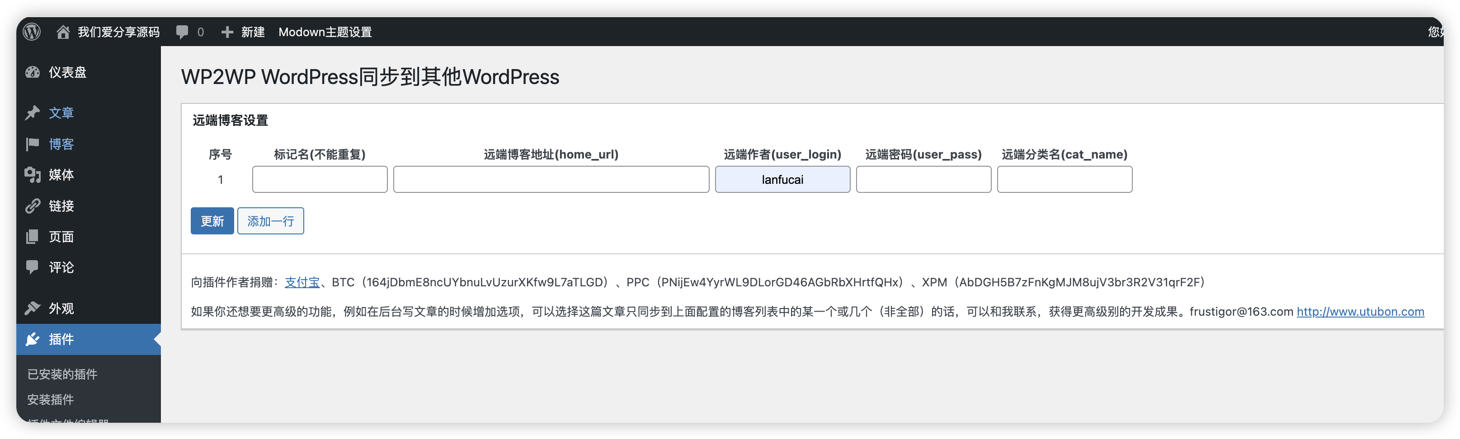Click the 远端分类名(cat_name) column header

pos(1064,154)
